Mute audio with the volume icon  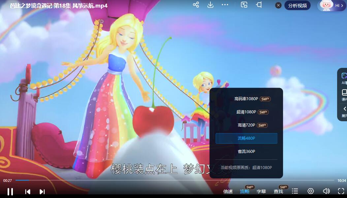click(x=326, y=191)
